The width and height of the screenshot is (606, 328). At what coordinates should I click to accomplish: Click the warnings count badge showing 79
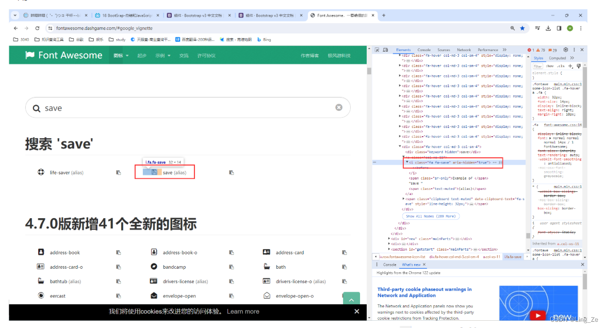(541, 50)
